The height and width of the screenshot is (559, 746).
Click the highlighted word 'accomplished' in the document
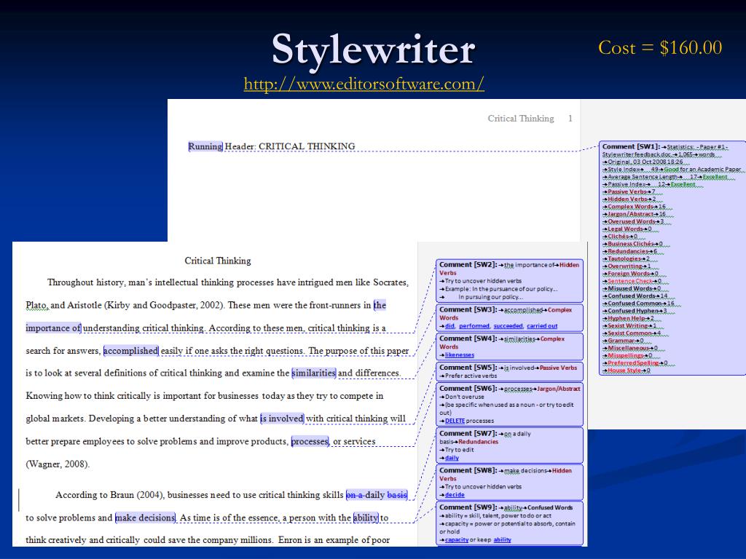[x=131, y=351]
